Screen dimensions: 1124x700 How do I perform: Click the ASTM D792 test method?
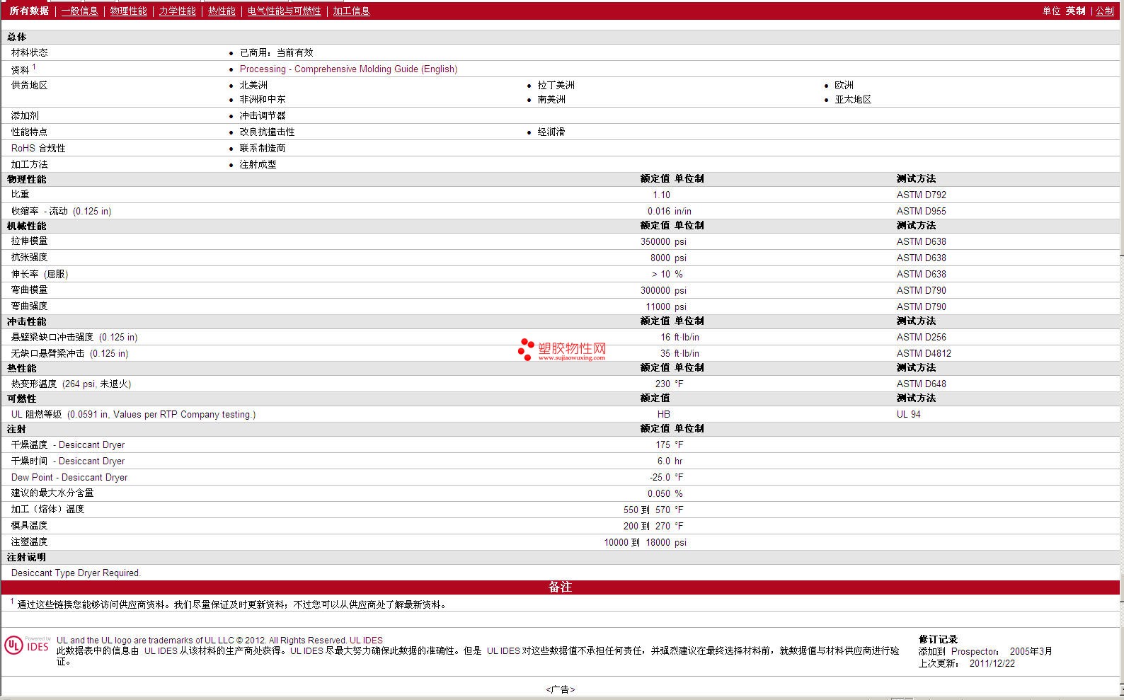point(921,195)
